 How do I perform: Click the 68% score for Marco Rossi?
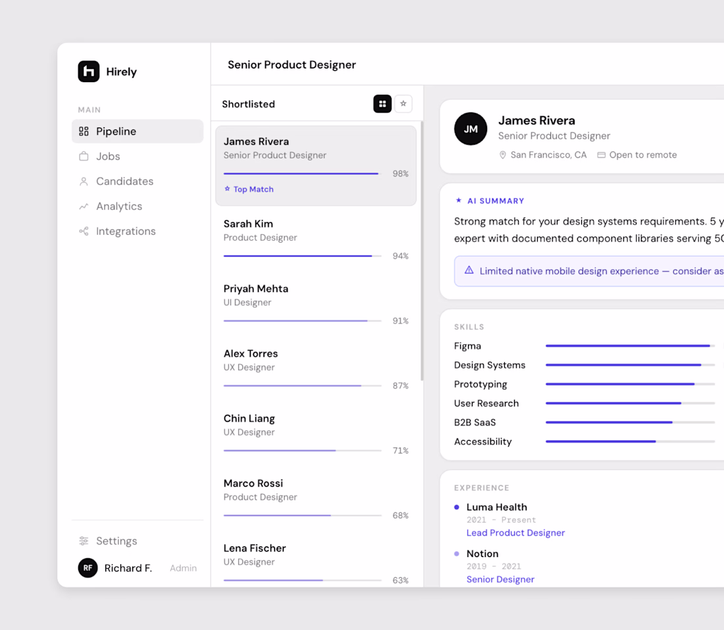400,515
